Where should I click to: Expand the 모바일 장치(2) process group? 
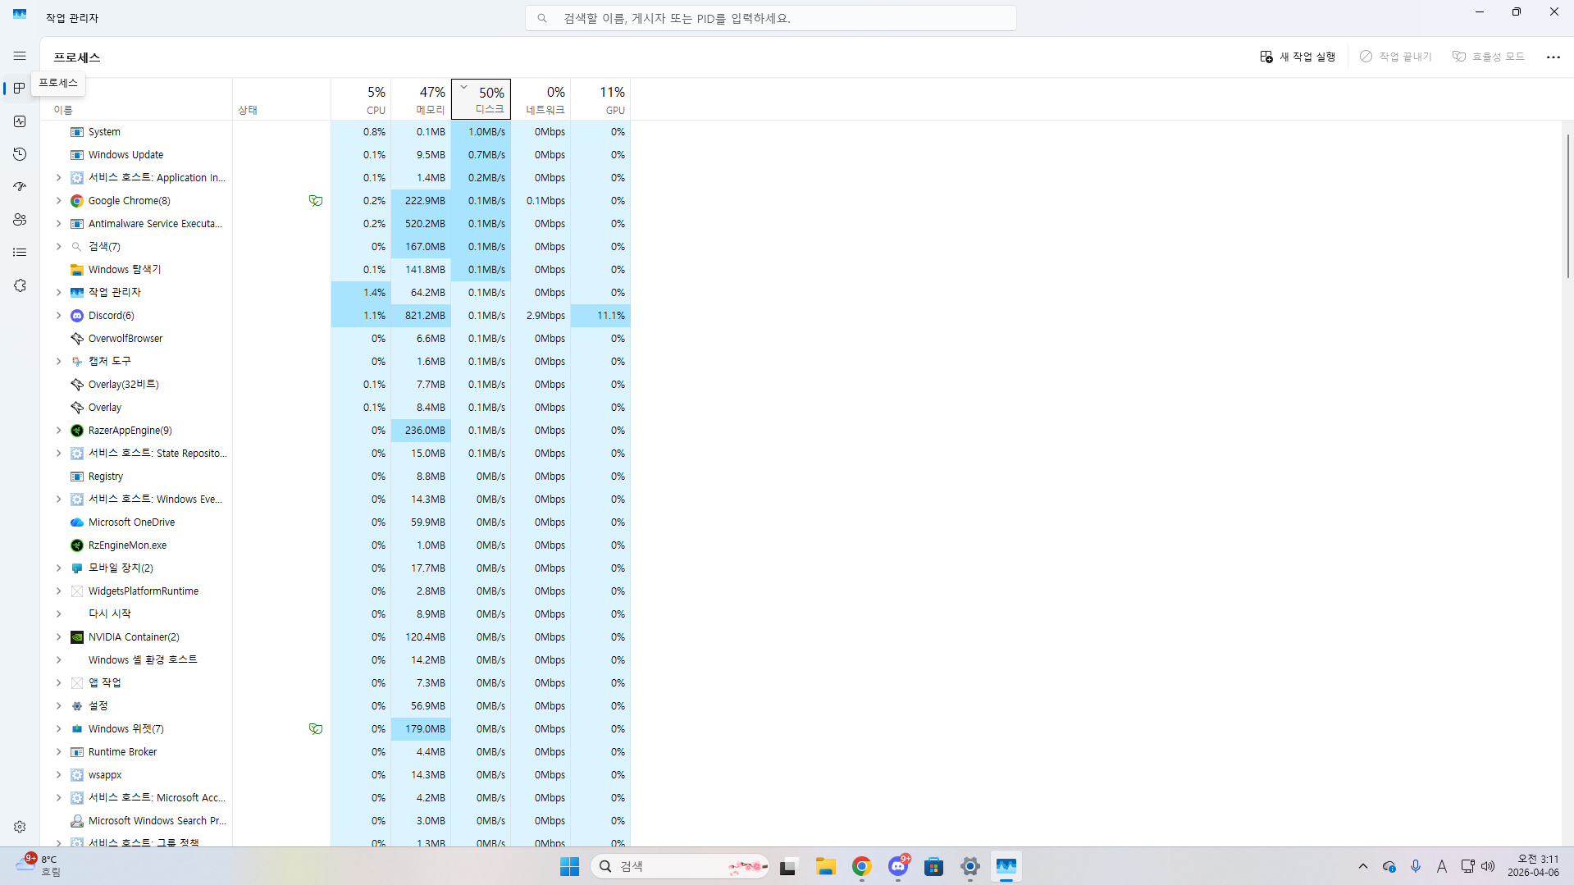coord(58,568)
